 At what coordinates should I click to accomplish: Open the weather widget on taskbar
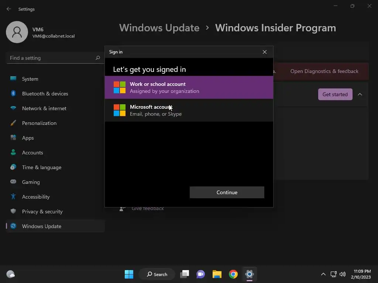coord(10,274)
